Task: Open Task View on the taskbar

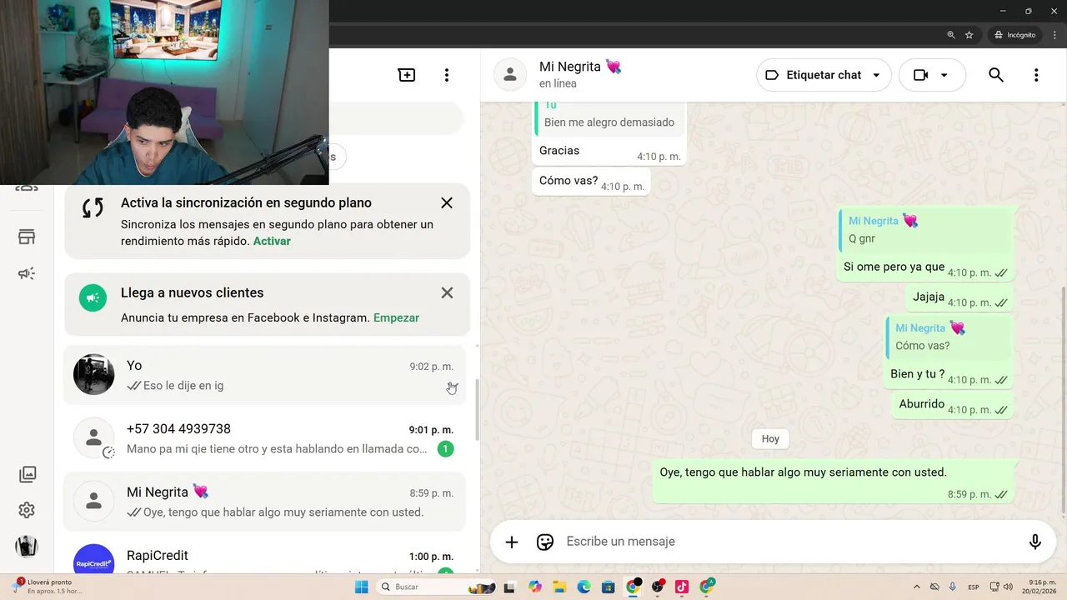Action: coord(510,587)
